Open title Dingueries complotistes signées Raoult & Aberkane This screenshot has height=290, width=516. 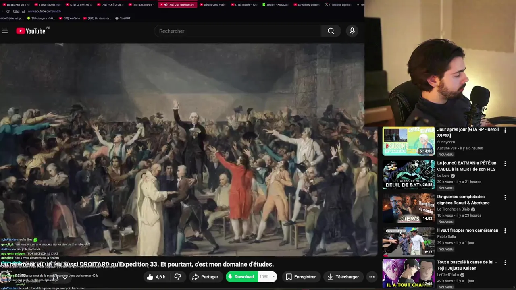464,200
